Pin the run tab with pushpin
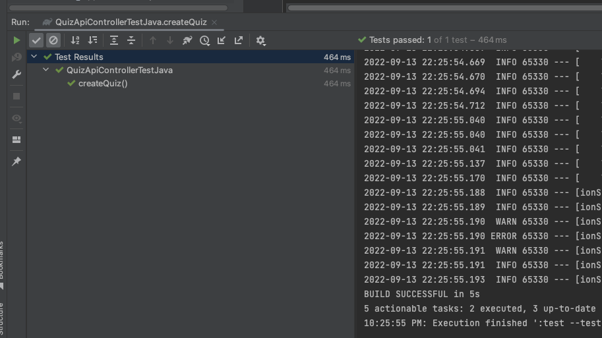The width and height of the screenshot is (602, 338). coord(16,161)
